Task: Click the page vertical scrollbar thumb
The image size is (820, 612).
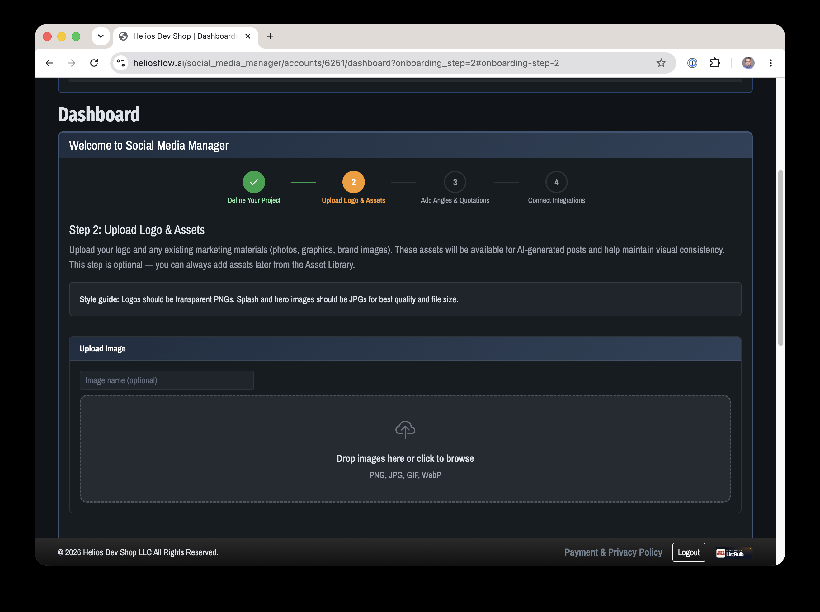Action: [780, 257]
